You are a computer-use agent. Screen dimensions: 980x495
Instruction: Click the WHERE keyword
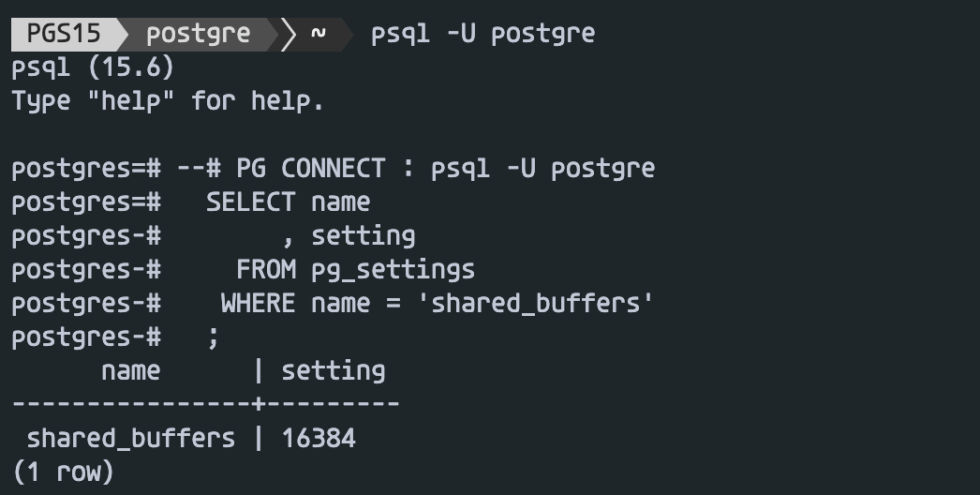pos(258,304)
